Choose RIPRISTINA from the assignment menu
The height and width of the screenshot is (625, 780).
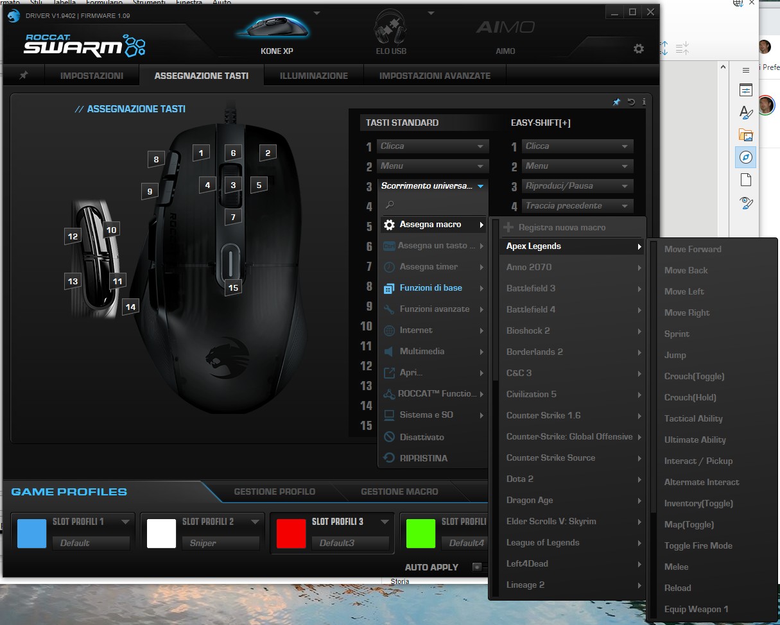pos(433,458)
